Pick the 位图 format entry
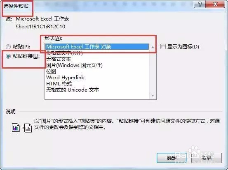The image size is (228, 170). click(51, 71)
